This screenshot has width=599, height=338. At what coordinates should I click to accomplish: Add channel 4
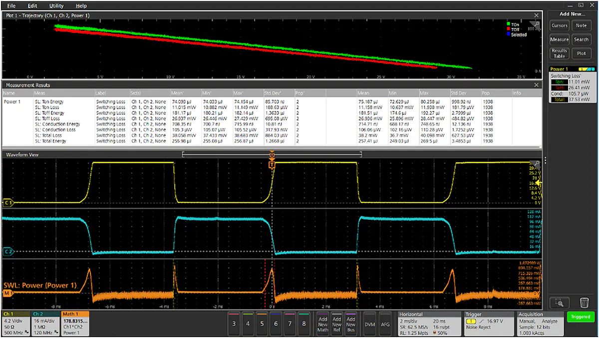coord(248,324)
